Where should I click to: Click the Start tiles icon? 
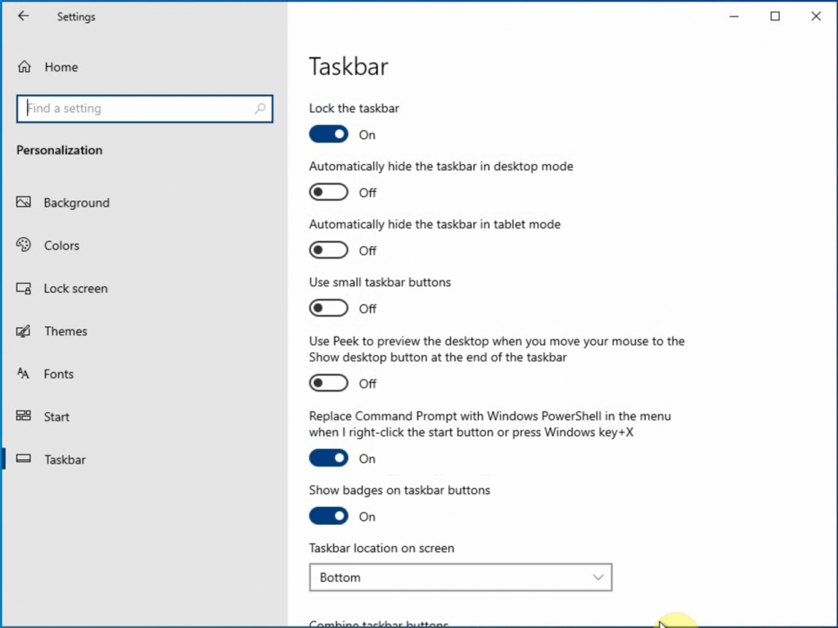(24, 415)
